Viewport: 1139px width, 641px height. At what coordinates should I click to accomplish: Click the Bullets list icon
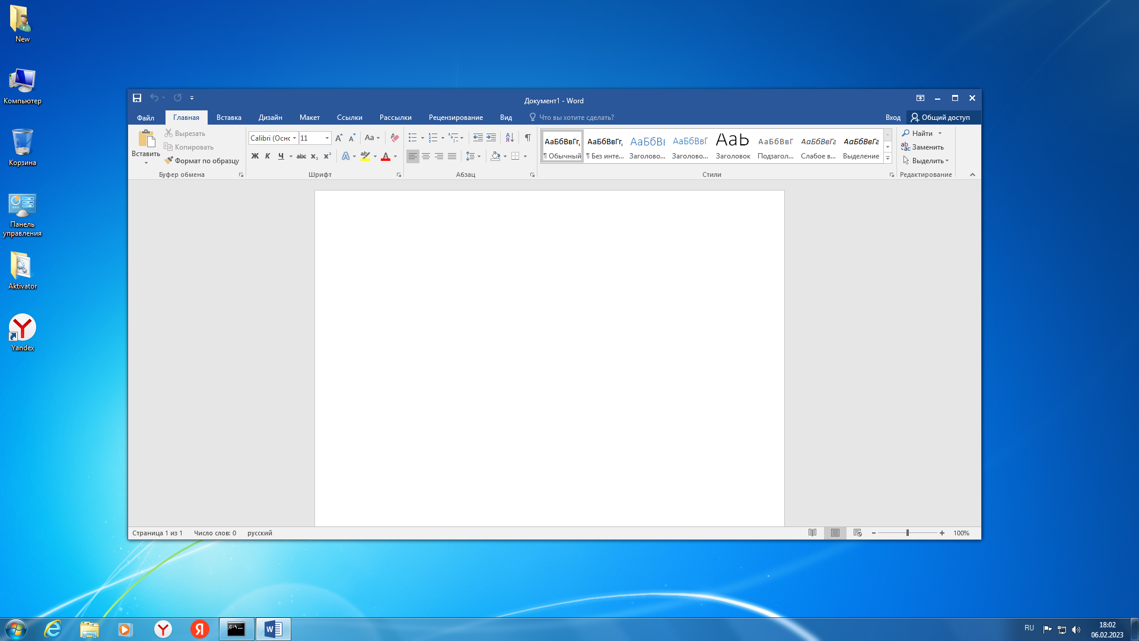(x=413, y=138)
